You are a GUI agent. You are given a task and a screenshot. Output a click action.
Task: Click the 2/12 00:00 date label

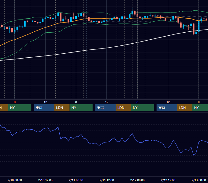[137, 180]
